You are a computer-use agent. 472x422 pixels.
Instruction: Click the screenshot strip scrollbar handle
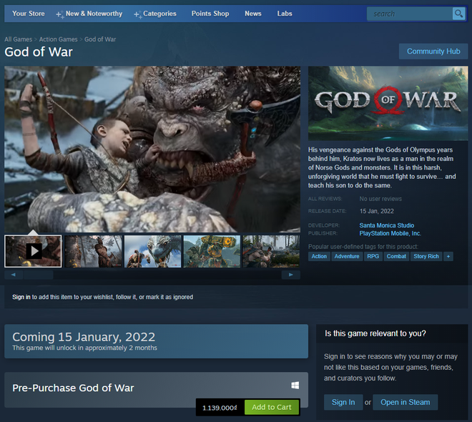click(x=38, y=275)
